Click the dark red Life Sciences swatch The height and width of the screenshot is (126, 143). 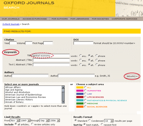(x=80, y=97)
